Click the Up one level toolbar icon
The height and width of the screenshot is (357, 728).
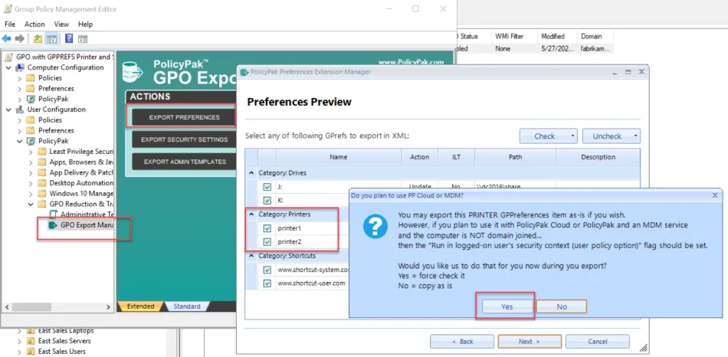click(x=38, y=38)
